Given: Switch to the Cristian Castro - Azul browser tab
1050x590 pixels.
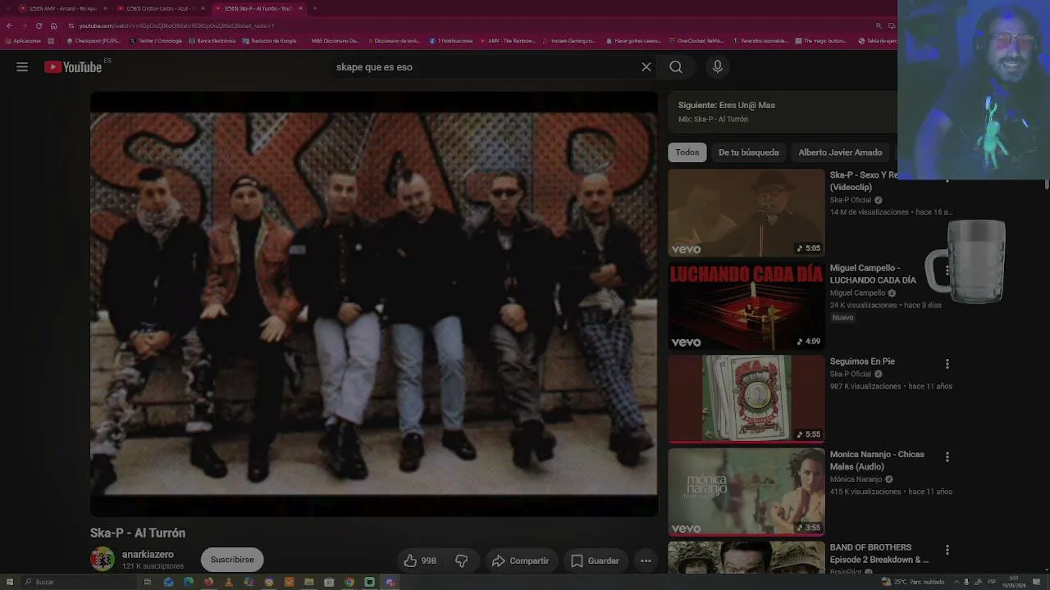Looking at the screenshot, I should 160,8.
